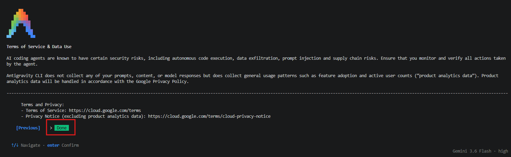The width and height of the screenshot is (511, 157).
Task: Open the cloud.google.com/terms link
Action: (105, 111)
